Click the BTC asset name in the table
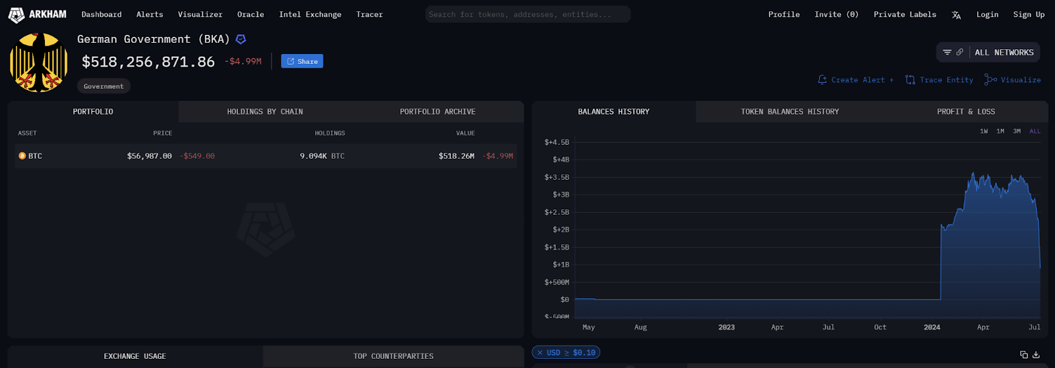Image resolution: width=1055 pixels, height=368 pixels. point(35,156)
